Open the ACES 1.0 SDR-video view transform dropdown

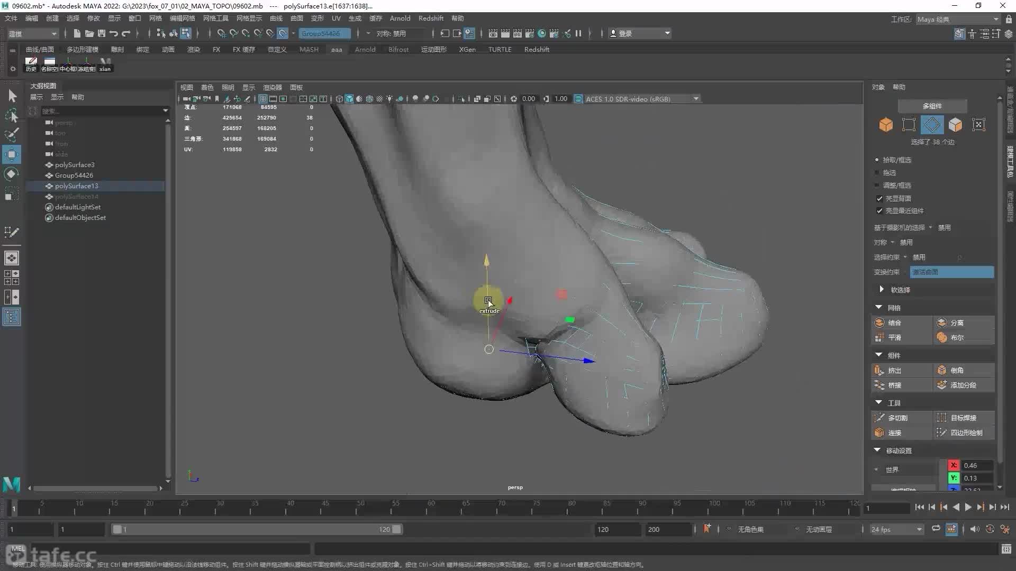tap(642, 99)
